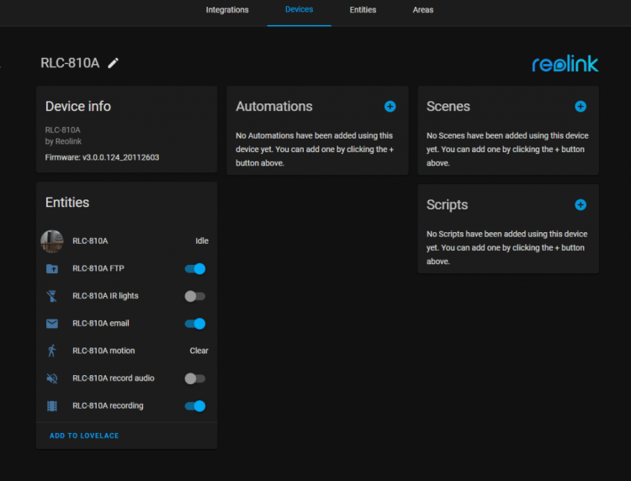This screenshot has height=481, width=631.
Task: Add a new scene with the plus icon
Action: [x=581, y=106]
